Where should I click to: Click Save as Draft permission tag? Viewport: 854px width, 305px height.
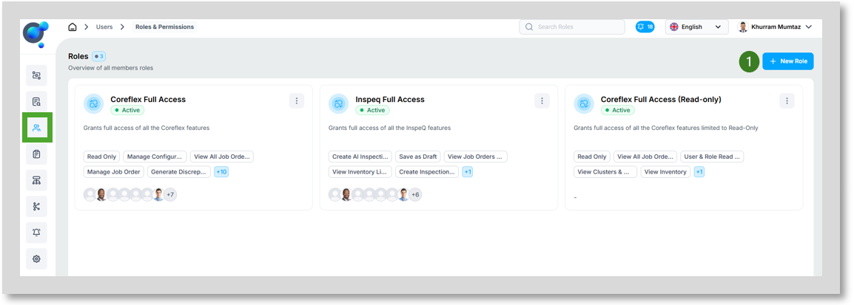coord(417,157)
